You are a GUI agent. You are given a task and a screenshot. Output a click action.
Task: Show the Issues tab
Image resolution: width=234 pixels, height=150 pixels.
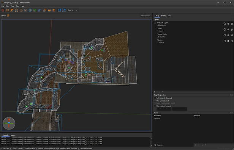click(x=13, y=135)
